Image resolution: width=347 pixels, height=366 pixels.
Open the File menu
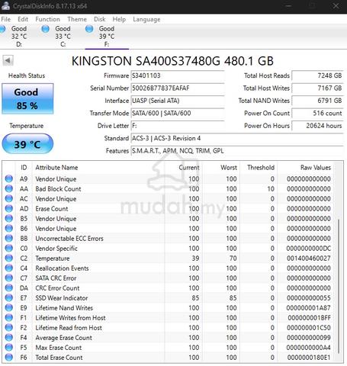click(x=6, y=19)
